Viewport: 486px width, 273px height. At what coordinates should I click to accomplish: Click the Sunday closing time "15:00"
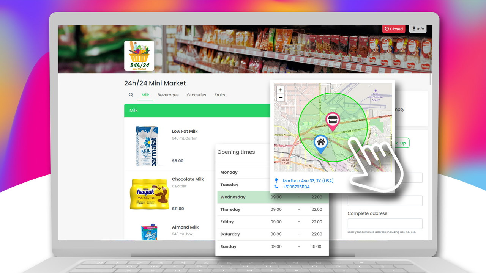tap(317, 246)
